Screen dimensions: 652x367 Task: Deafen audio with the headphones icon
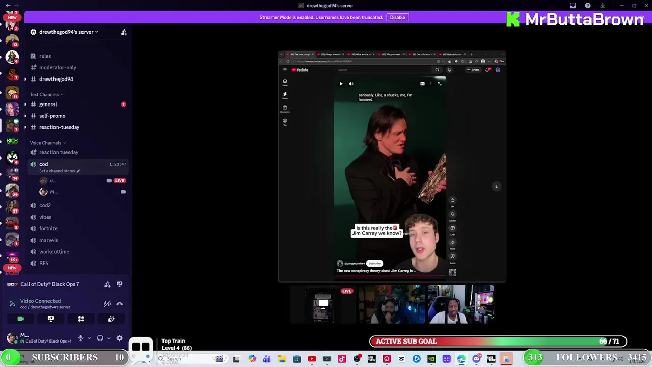100,338
